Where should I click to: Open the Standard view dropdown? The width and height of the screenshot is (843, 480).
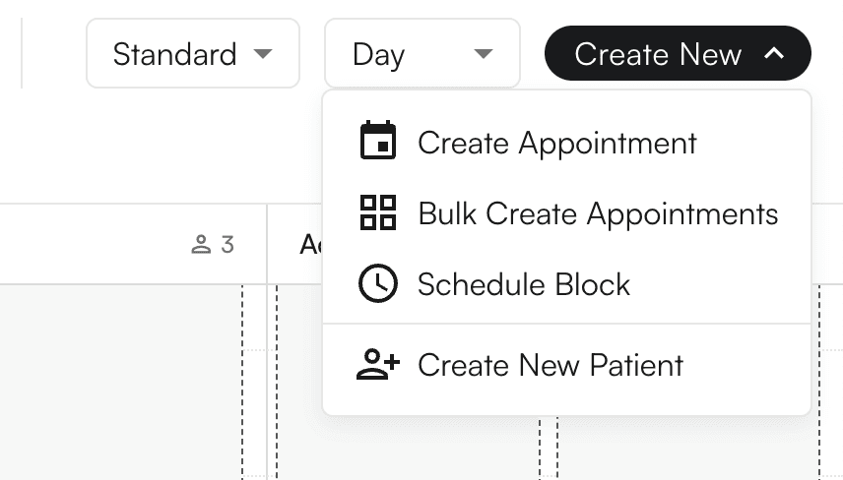coord(175,53)
